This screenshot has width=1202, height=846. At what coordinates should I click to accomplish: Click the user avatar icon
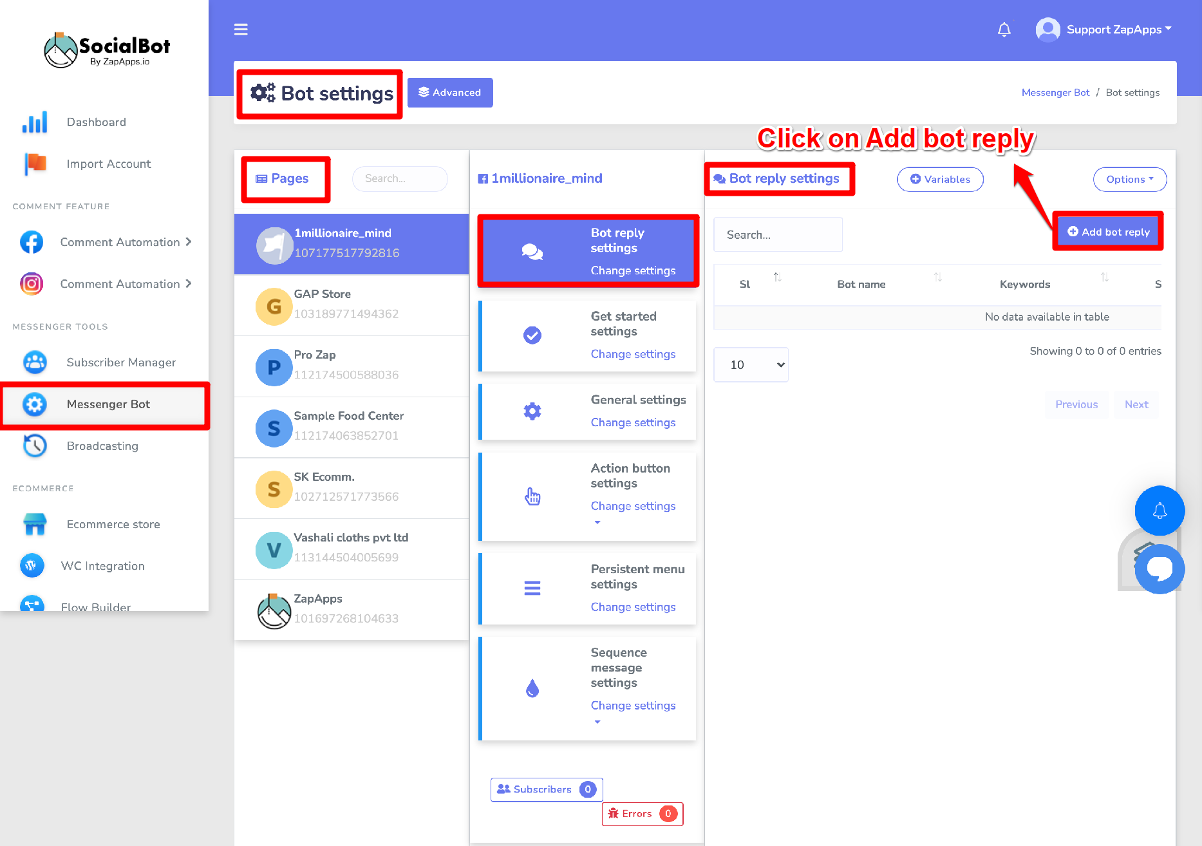(1047, 30)
